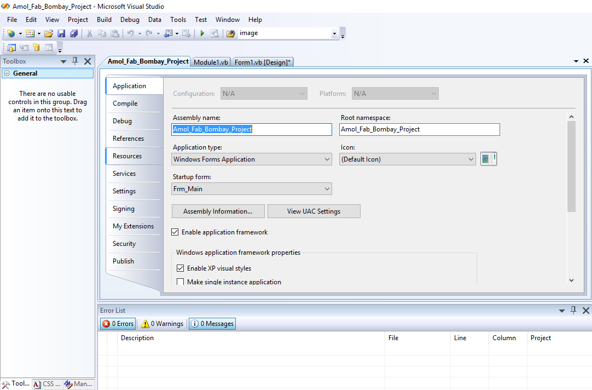592x390 pixels.
Task: Click the icon preview button beside Default Icon
Action: tap(489, 159)
